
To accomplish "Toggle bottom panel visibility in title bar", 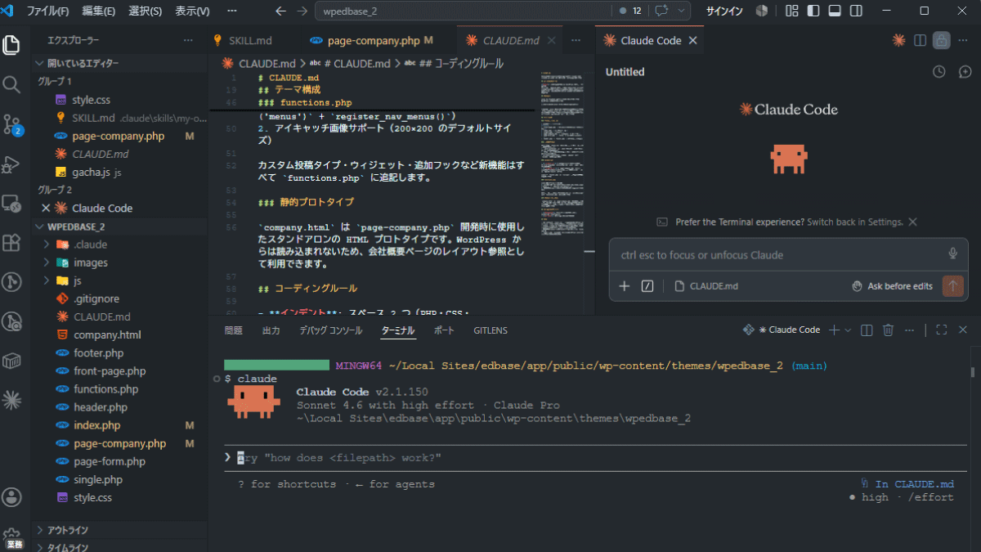I will click(834, 11).
